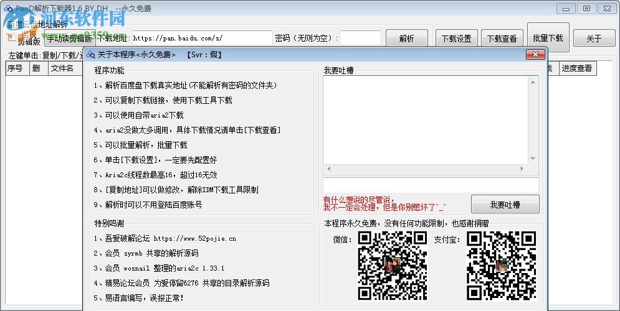The width and height of the screenshot is (620, 311).
Task: Click the 支付宝 donation QR code
Action: (x=502, y=266)
